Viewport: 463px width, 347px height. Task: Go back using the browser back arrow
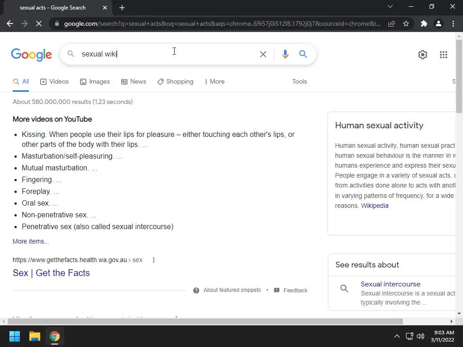click(x=10, y=23)
